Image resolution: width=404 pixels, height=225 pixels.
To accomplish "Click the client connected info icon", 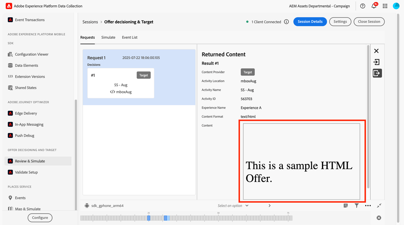I will point(286,22).
